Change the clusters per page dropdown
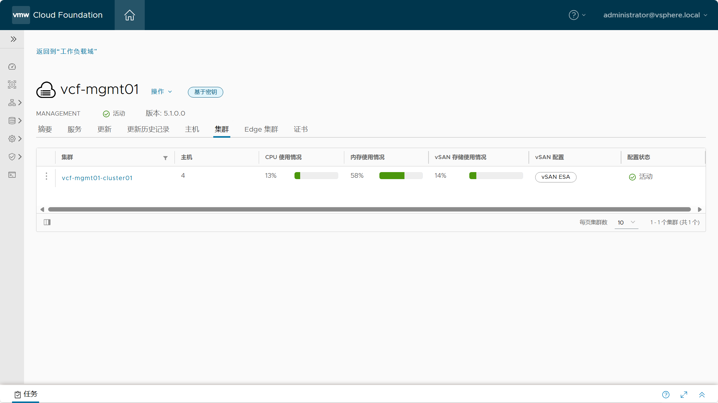The image size is (718, 403). point(626,222)
